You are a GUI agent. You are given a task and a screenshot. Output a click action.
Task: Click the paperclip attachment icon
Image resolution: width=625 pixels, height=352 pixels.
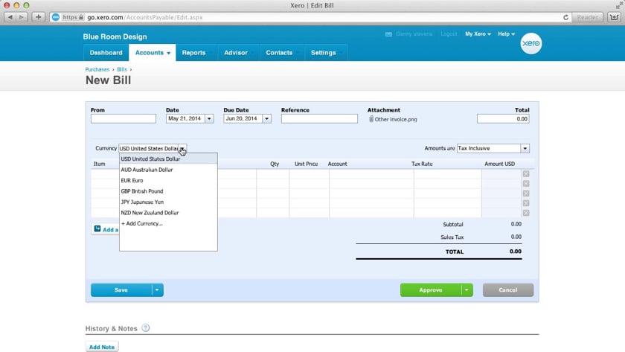pos(371,119)
